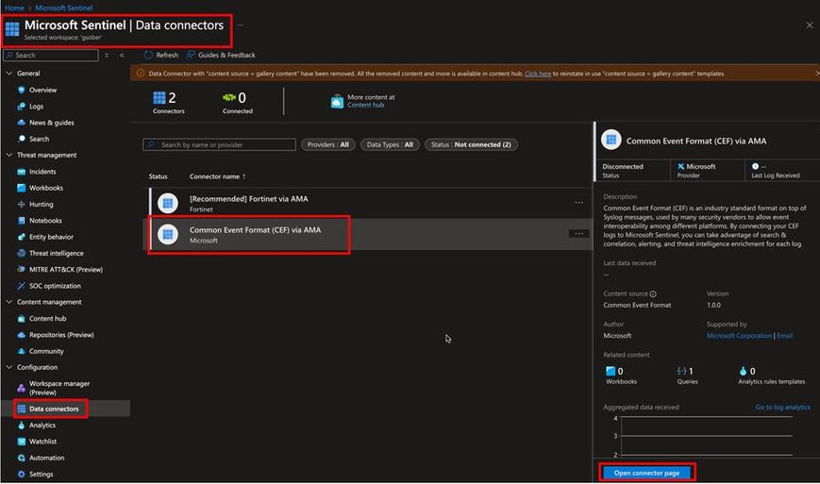Open more options for CEF connector row

click(x=578, y=234)
